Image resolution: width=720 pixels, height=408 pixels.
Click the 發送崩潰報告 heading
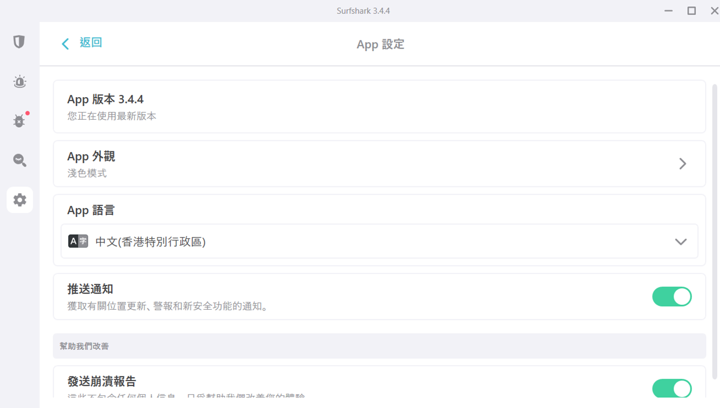[101, 381]
